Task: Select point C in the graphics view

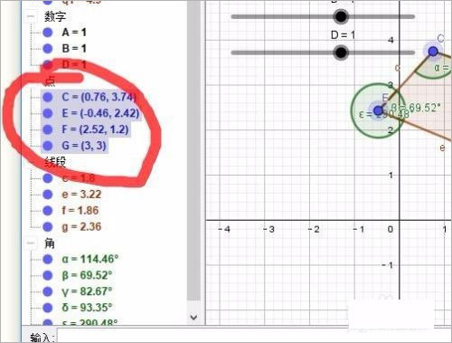Action: pos(433,52)
